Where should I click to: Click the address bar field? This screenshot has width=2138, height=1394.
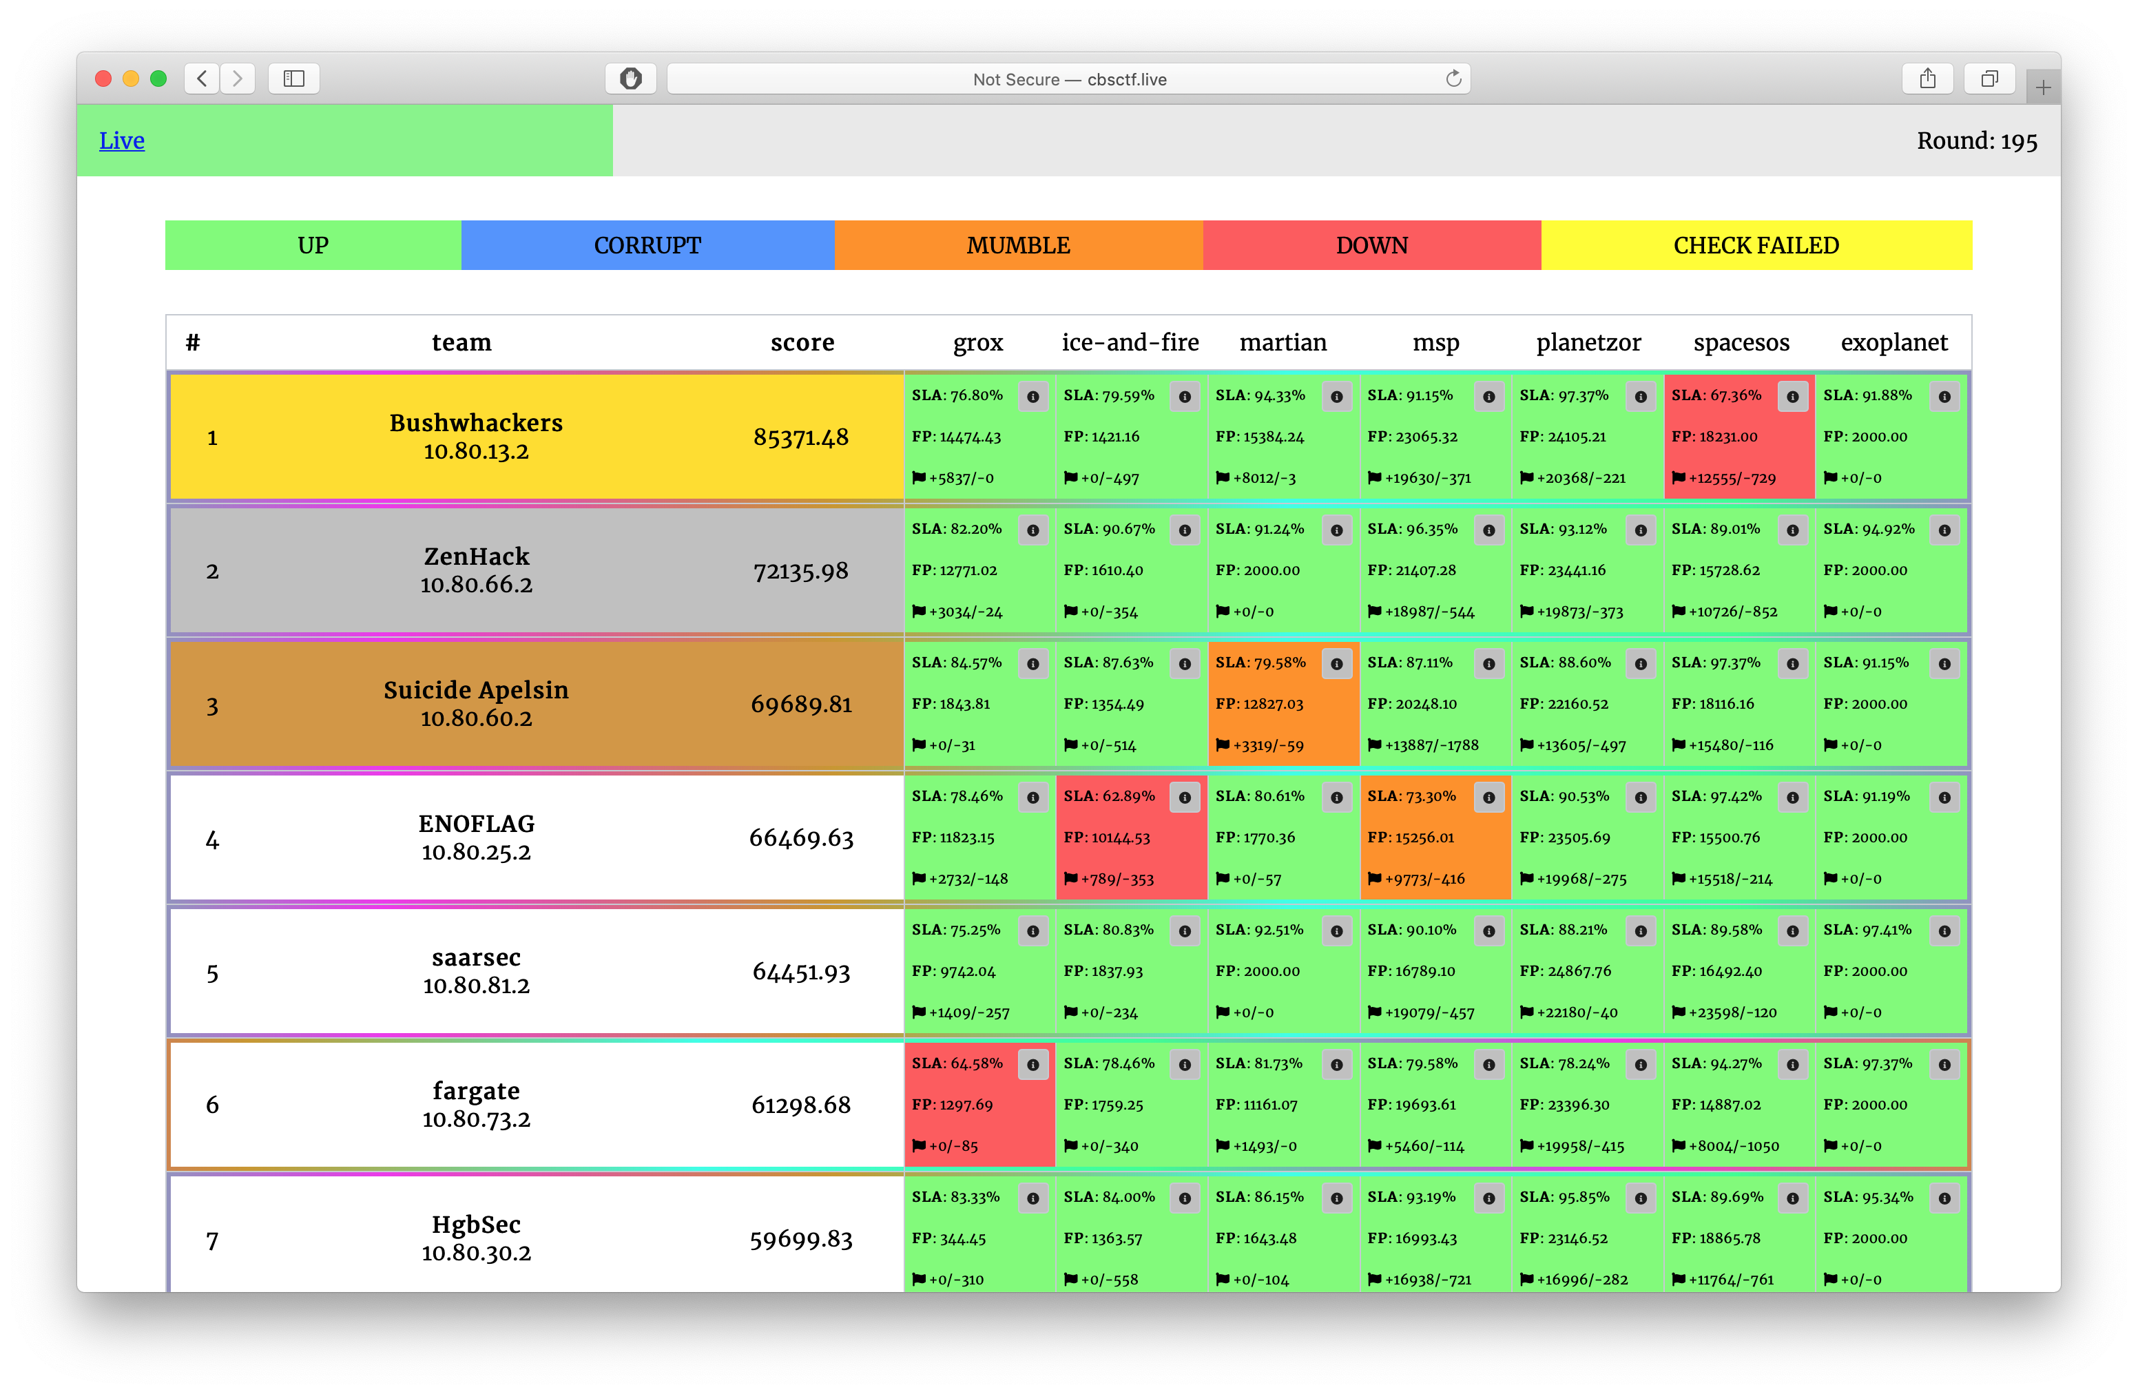point(1068,79)
